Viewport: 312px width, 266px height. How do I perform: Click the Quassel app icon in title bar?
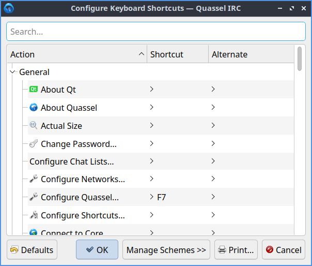click(x=9, y=8)
